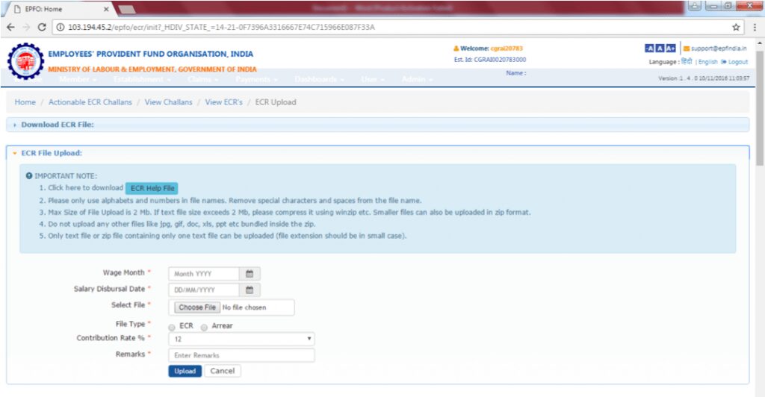Click the Welcome user profile icon
Screen dimensions: 765x397
[x=456, y=49]
